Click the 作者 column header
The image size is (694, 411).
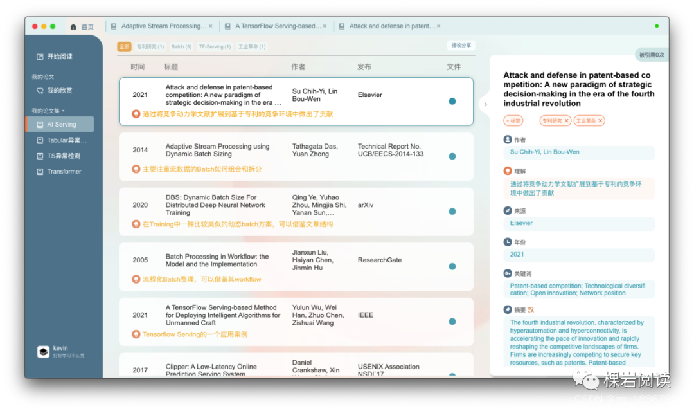298,67
